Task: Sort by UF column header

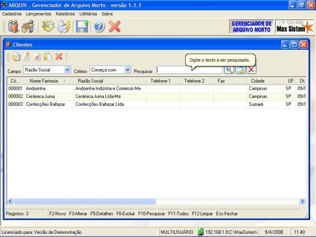Action: pyautogui.click(x=290, y=81)
